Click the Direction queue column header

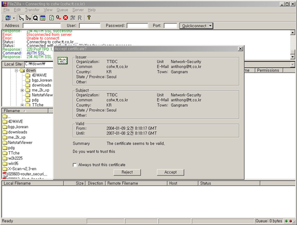point(95,183)
